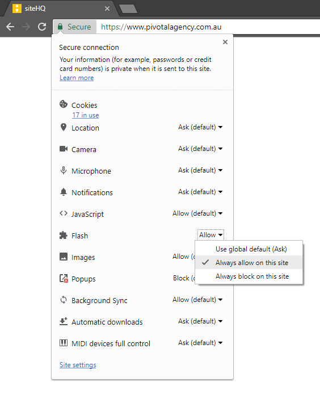Click the green Secure padlock icon
Screen dimensions: 320x399
tap(60, 27)
